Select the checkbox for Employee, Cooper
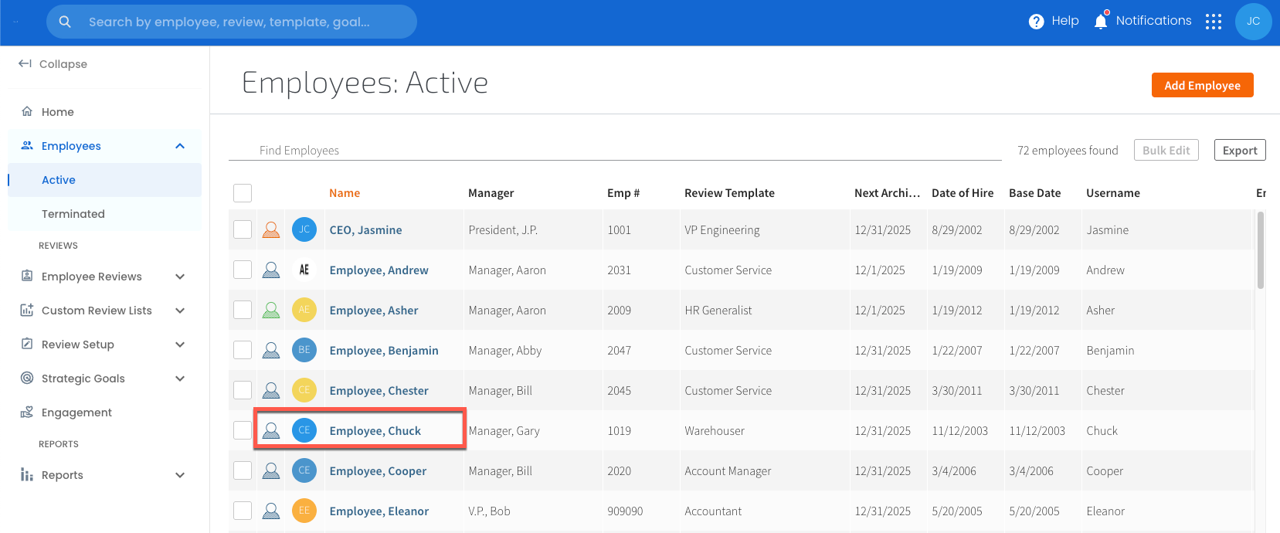The height and width of the screenshot is (533, 1280). tap(243, 470)
